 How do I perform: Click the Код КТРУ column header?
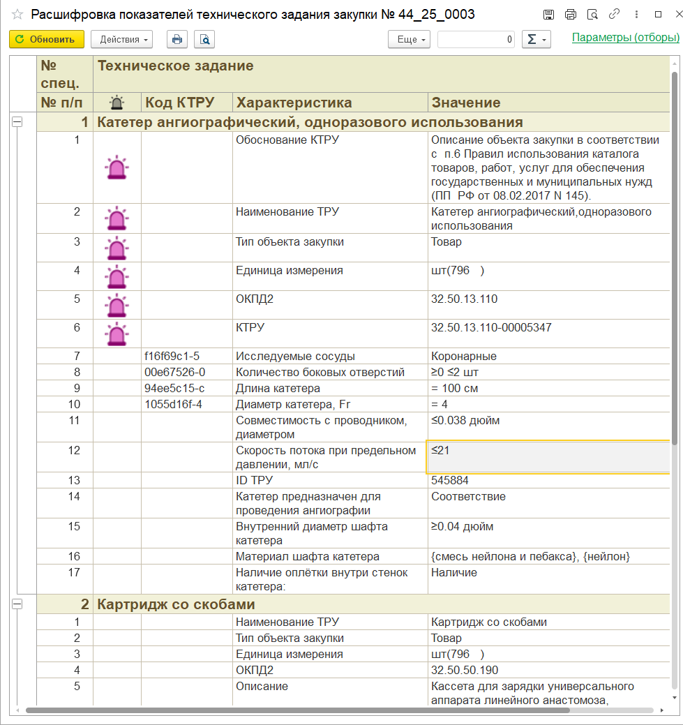click(187, 102)
